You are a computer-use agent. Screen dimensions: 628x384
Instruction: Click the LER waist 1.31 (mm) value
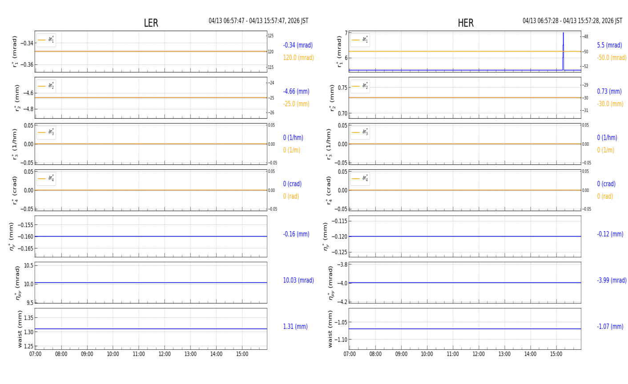tap(295, 327)
